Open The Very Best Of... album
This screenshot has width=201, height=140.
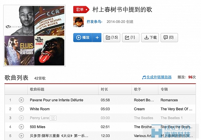[x=176, y=109]
